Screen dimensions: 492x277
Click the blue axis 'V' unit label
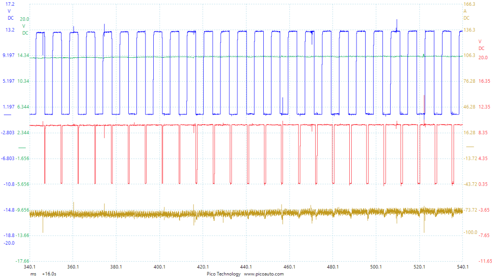[x=9, y=11]
